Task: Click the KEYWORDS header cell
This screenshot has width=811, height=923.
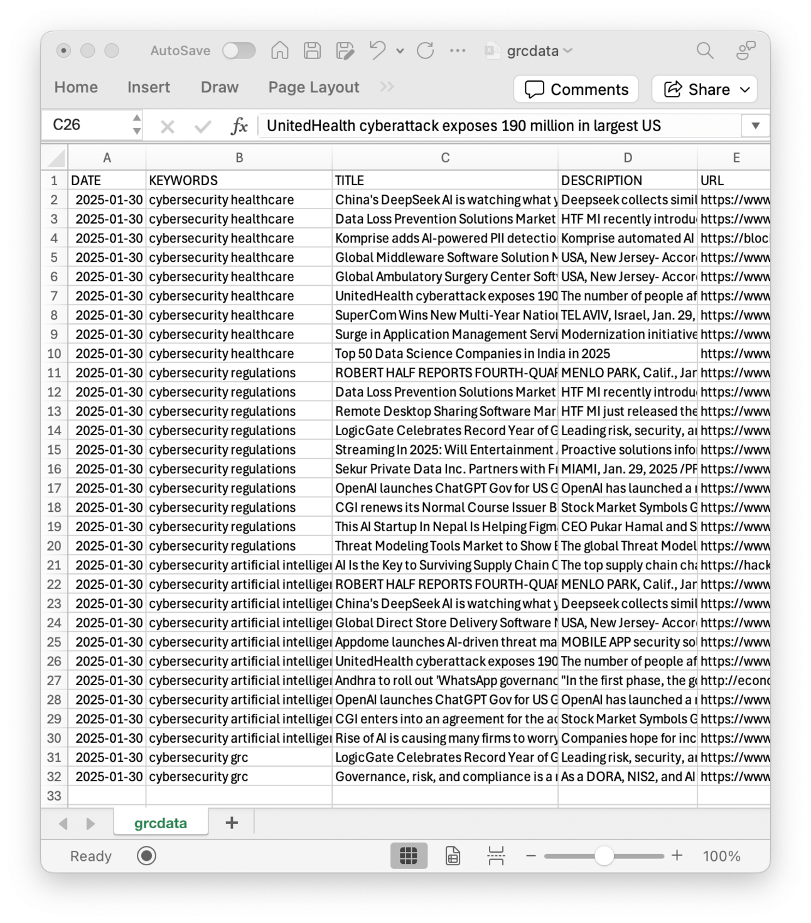Action: pyautogui.click(x=239, y=181)
